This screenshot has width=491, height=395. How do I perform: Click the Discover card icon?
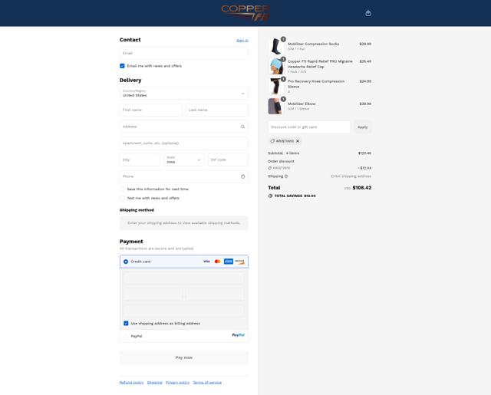[239, 262]
